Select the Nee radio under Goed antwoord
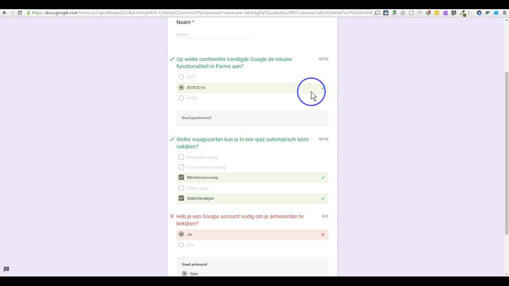The width and height of the screenshot is (509, 286). click(184, 274)
